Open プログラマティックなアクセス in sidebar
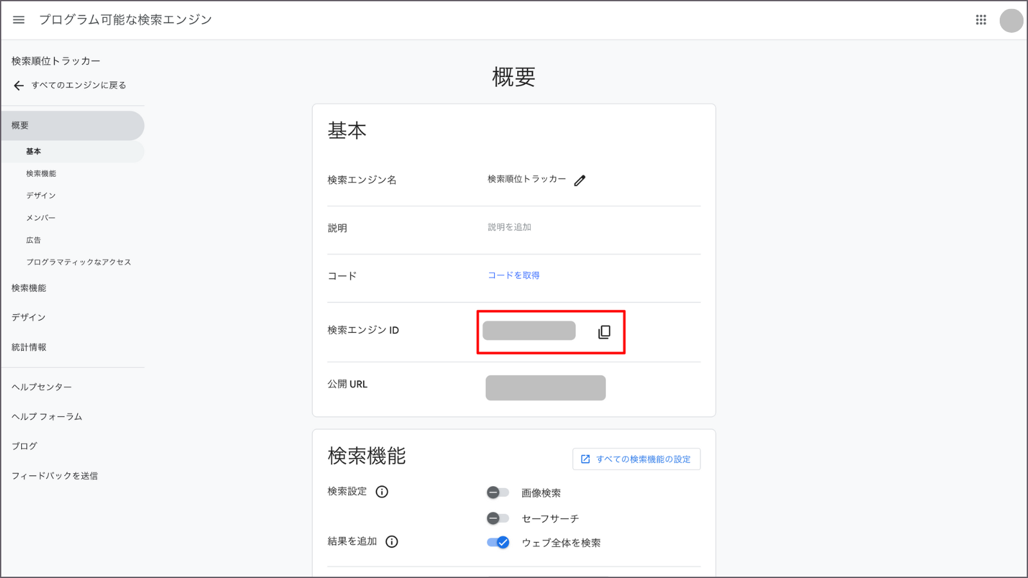 (78, 262)
